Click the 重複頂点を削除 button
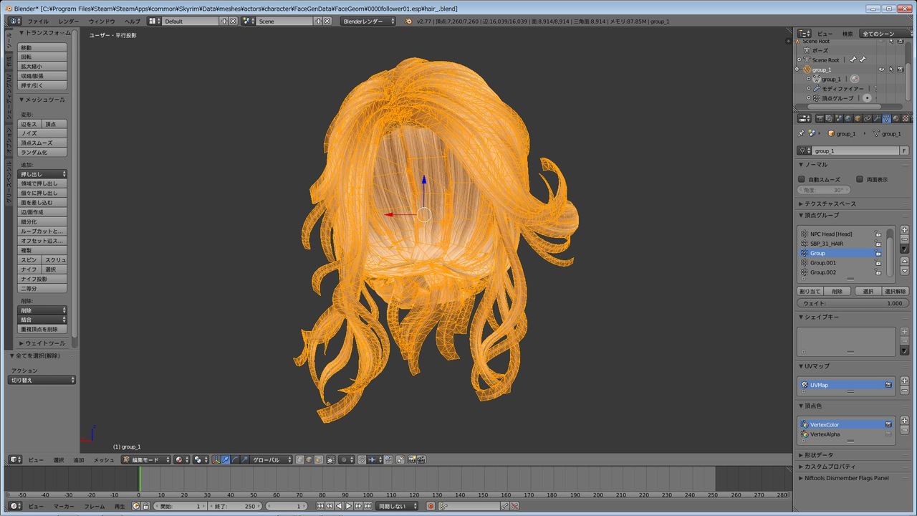 [42, 329]
